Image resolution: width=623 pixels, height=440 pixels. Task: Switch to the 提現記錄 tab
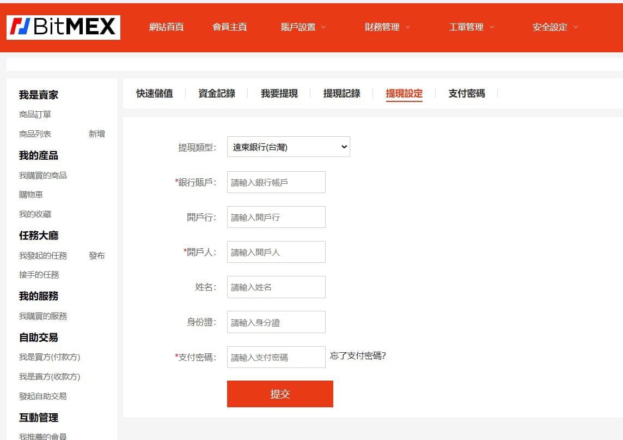coord(341,93)
